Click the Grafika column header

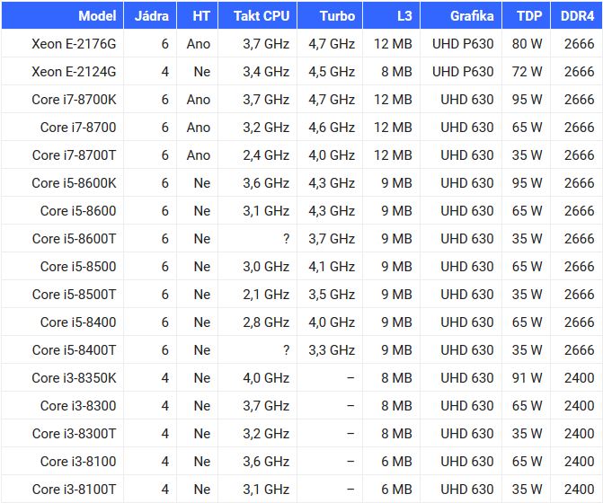tap(461, 15)
